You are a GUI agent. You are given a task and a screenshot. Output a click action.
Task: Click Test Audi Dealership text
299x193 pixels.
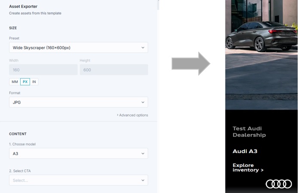coord(249,132)
